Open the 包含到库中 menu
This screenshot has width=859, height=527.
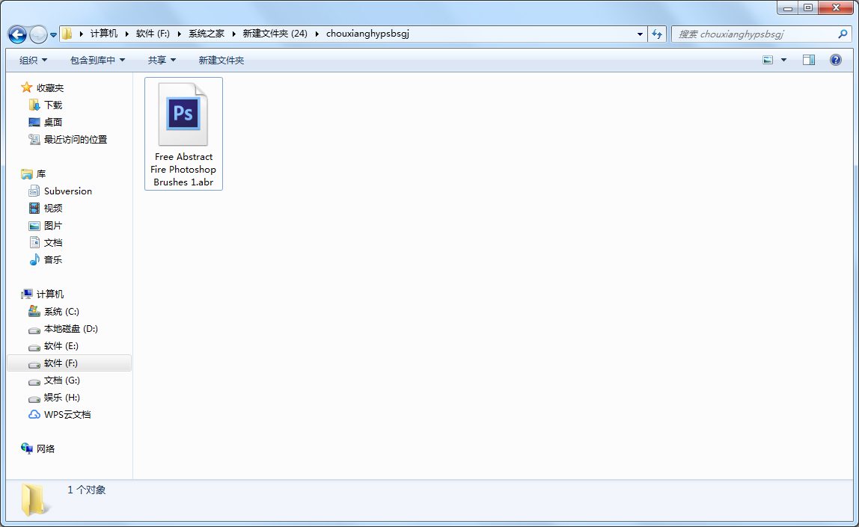click(x=97, y=61)
